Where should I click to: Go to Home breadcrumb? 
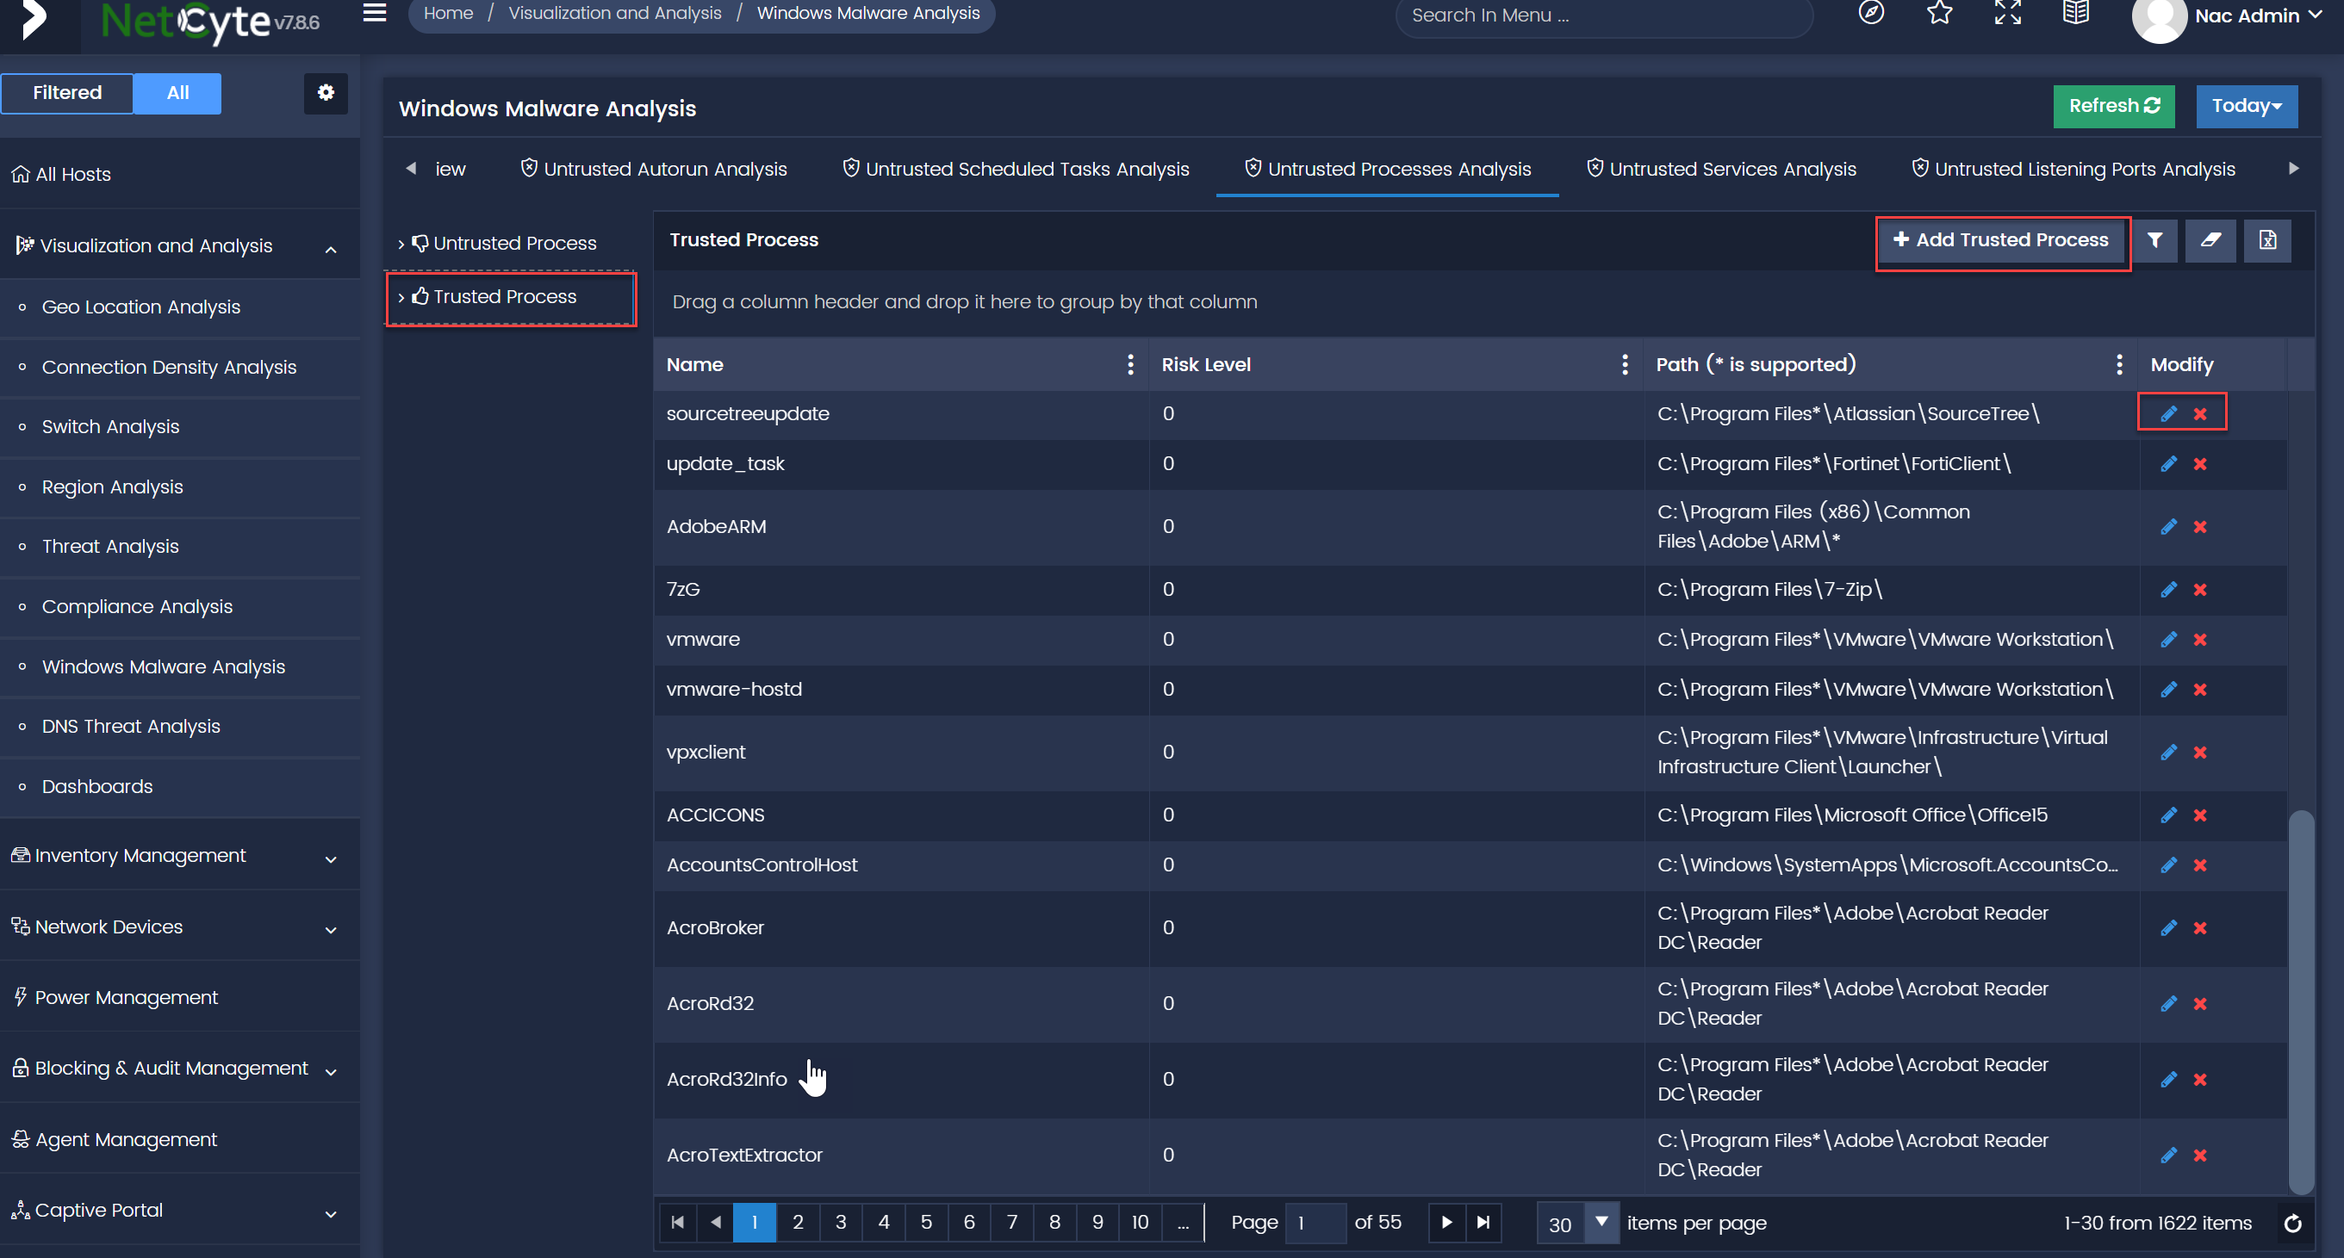(x=448, y=14)
